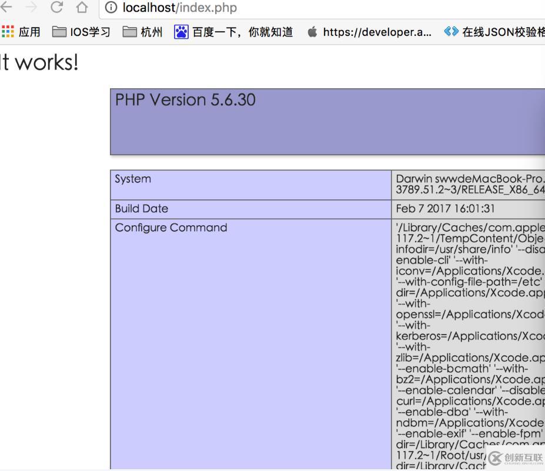This screenshot has width=545, height=471.
Task: Click the 'It works!' heading
Action: tap(39, 62)
